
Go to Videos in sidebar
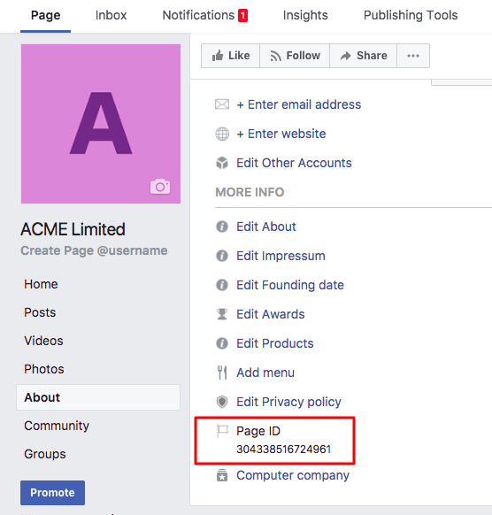[x=43, y=341]
